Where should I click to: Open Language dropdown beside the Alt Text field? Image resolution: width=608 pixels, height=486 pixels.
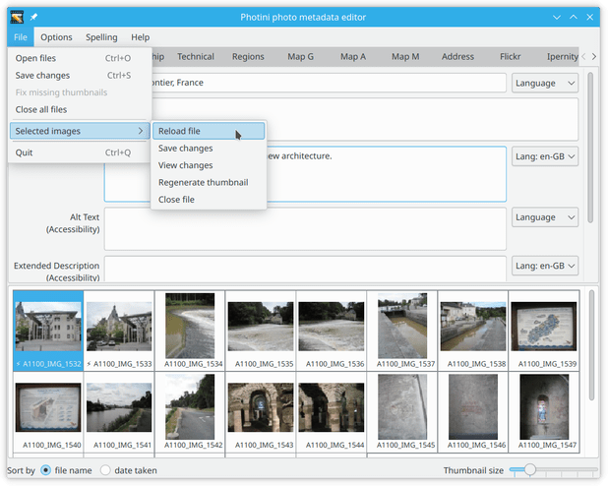click(545, 217)
